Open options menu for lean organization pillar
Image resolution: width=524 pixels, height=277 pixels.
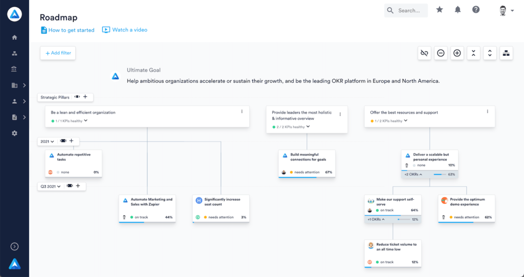point(242,112)
